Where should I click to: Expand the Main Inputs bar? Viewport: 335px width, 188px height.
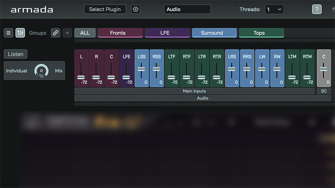194,91
